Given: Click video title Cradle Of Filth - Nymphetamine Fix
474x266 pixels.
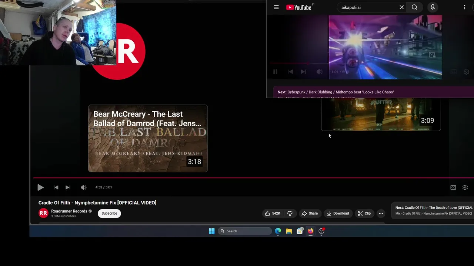Looking at the screenshot, I should [97, 202].
